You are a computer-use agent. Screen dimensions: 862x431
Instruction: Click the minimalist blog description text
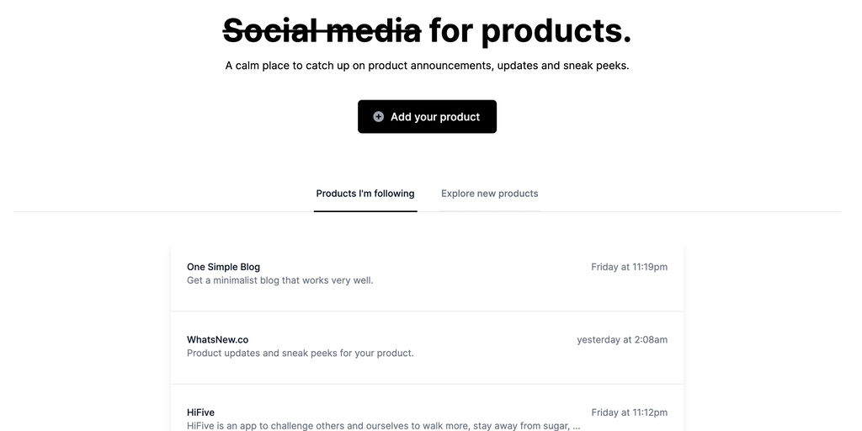click(x=279, y=280)
